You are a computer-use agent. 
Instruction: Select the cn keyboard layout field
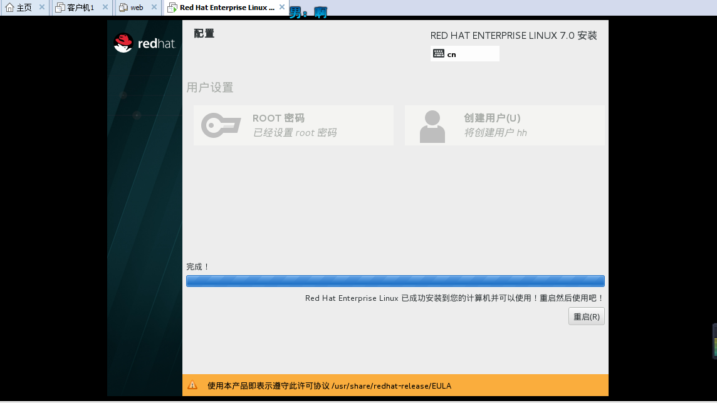(x=464, y=53)
